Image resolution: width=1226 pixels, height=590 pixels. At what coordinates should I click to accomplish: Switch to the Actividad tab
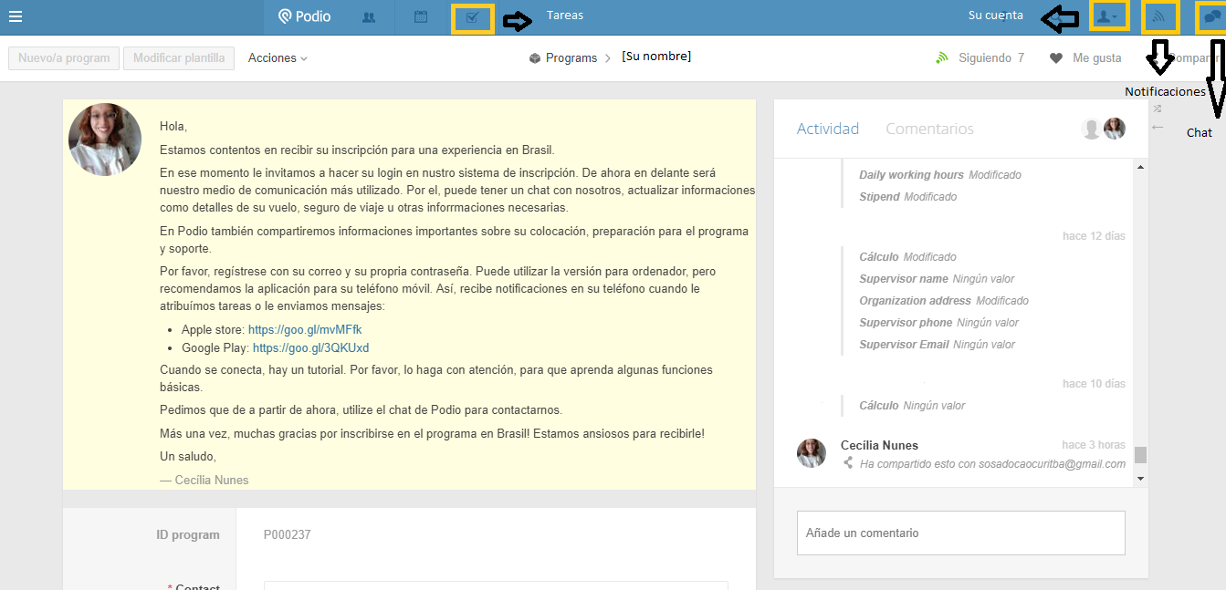pos(828,129)
